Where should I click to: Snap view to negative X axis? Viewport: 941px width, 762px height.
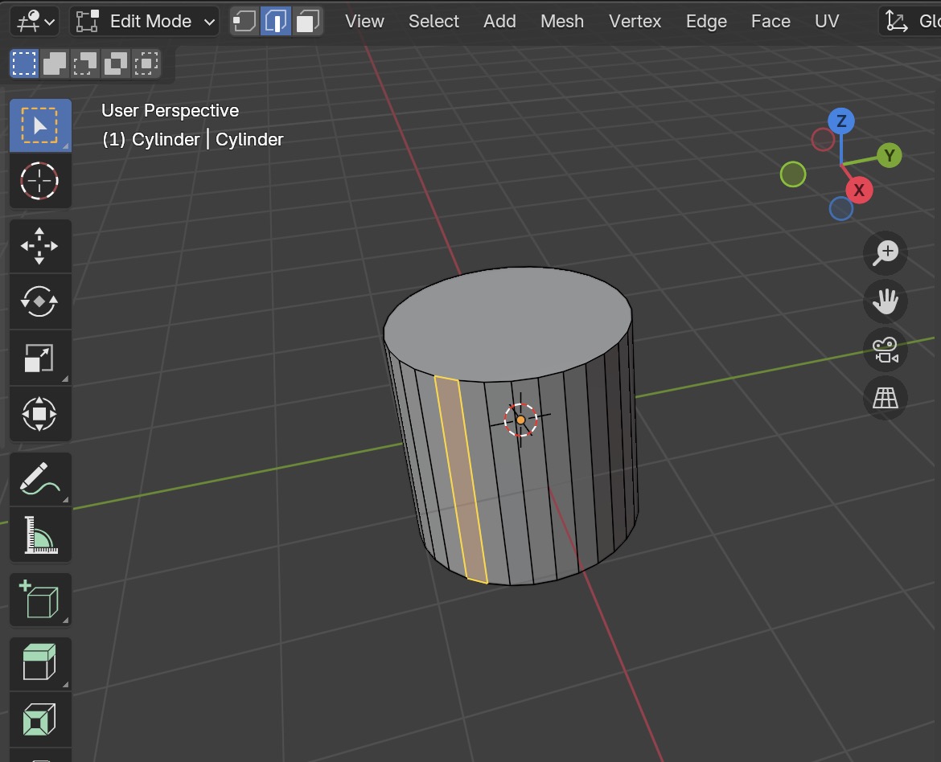point(823,140)
